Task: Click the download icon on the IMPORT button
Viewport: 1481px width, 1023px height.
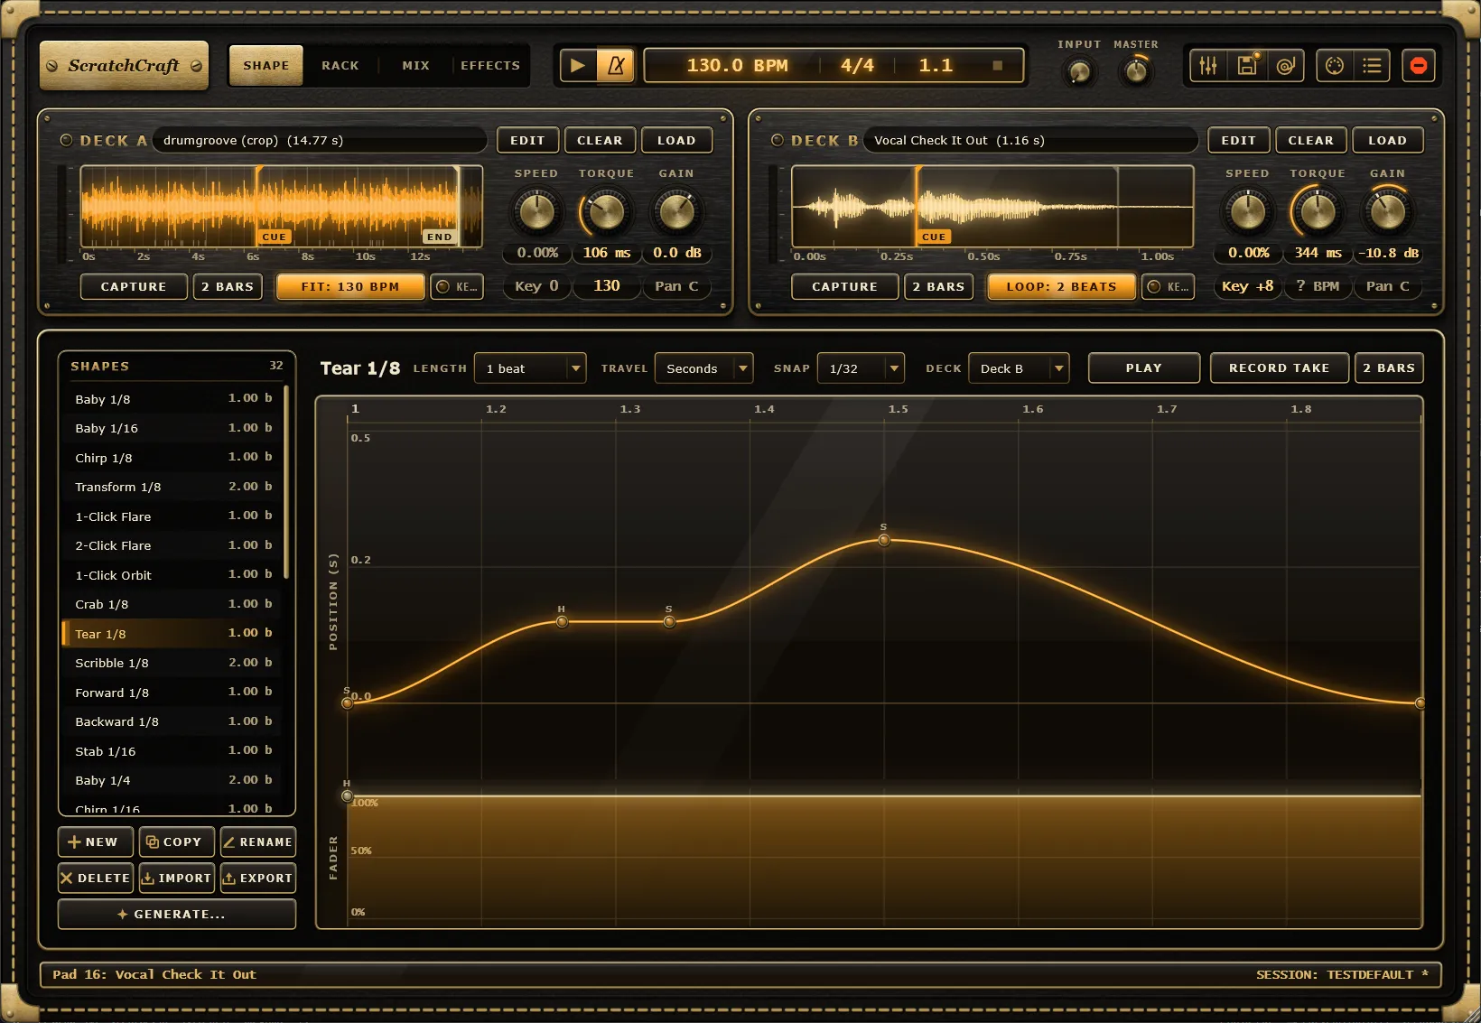Action: pos(148,878)
